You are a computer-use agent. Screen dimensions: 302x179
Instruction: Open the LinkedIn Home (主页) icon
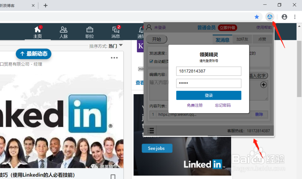click(x=37, y=32)
